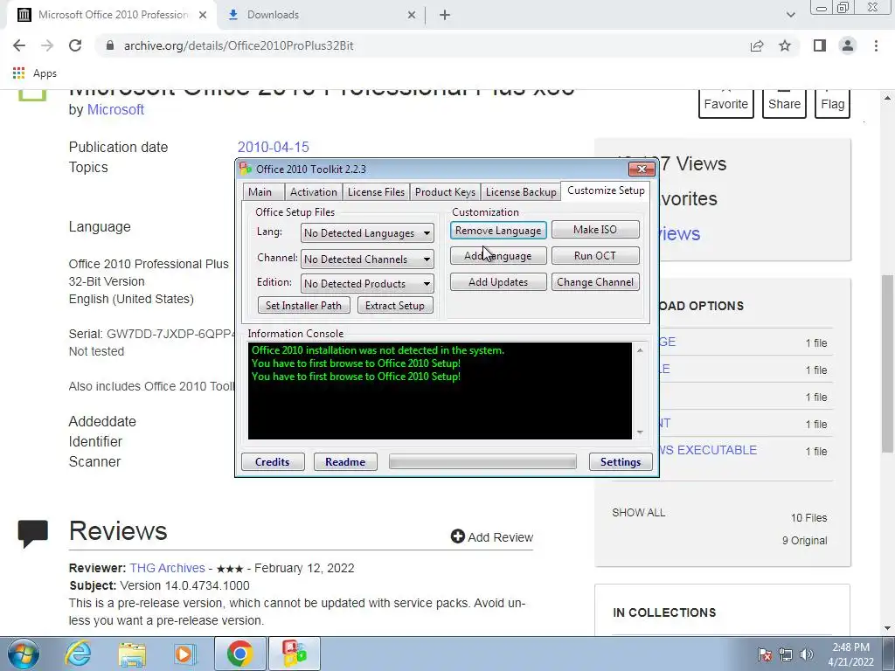This screenshot has height=671, width=895.
Task: Click the share page icon in address bar
Action: coord(757,45)
